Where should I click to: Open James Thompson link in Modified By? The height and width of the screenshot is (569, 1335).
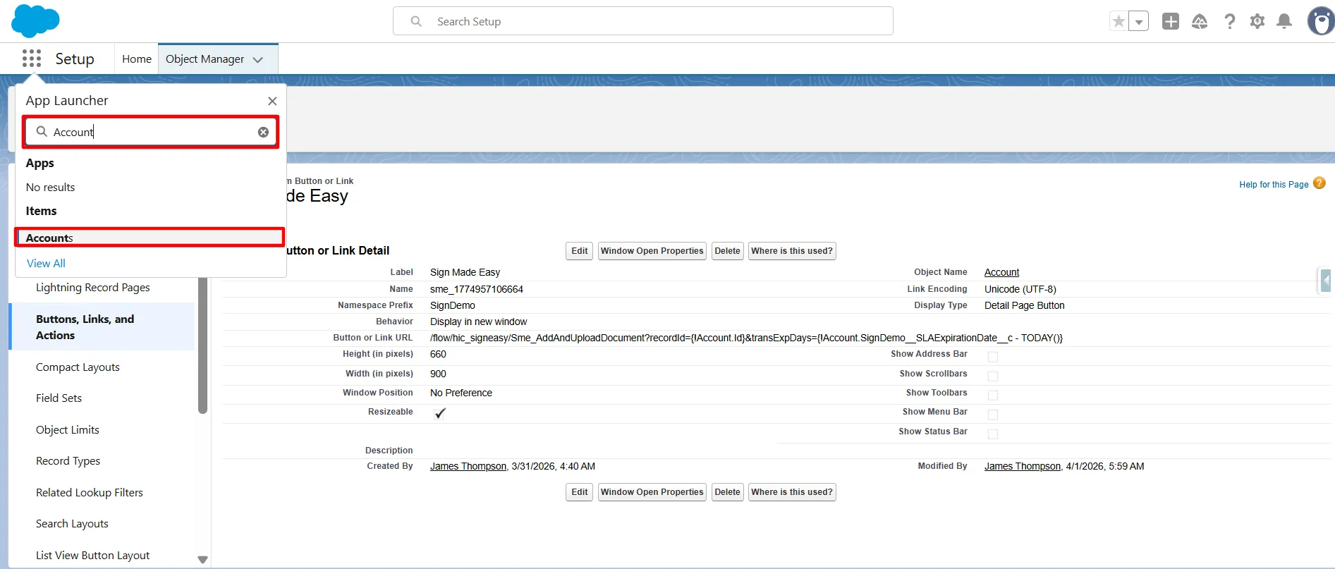(x=1023, y=466)
